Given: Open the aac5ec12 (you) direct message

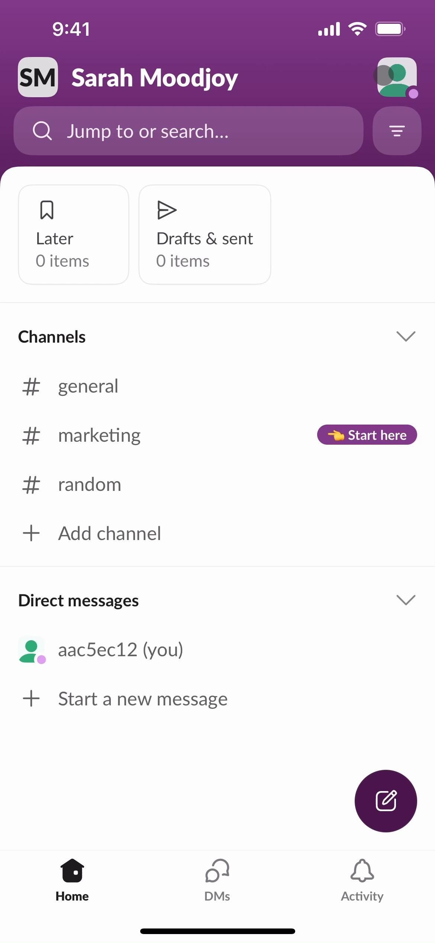Looking at the screenshot, I should (x=120, y=650).
